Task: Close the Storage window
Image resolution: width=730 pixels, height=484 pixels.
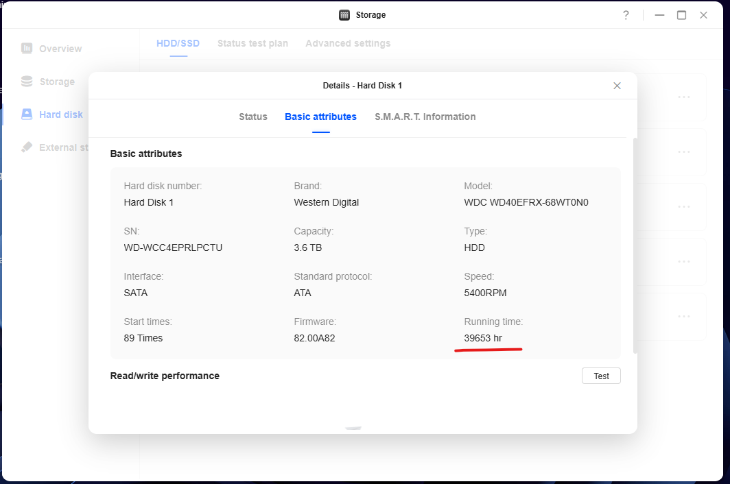Action: [703, 15]
